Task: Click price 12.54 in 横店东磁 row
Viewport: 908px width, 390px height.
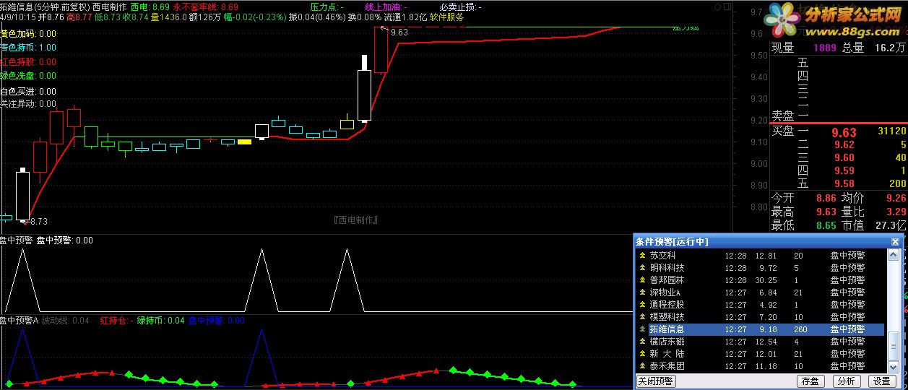Action: tap(766, 341)
